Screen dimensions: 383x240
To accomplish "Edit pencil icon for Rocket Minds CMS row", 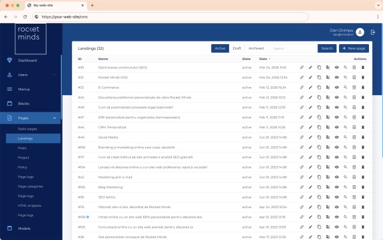I will [x=310, y=77].
